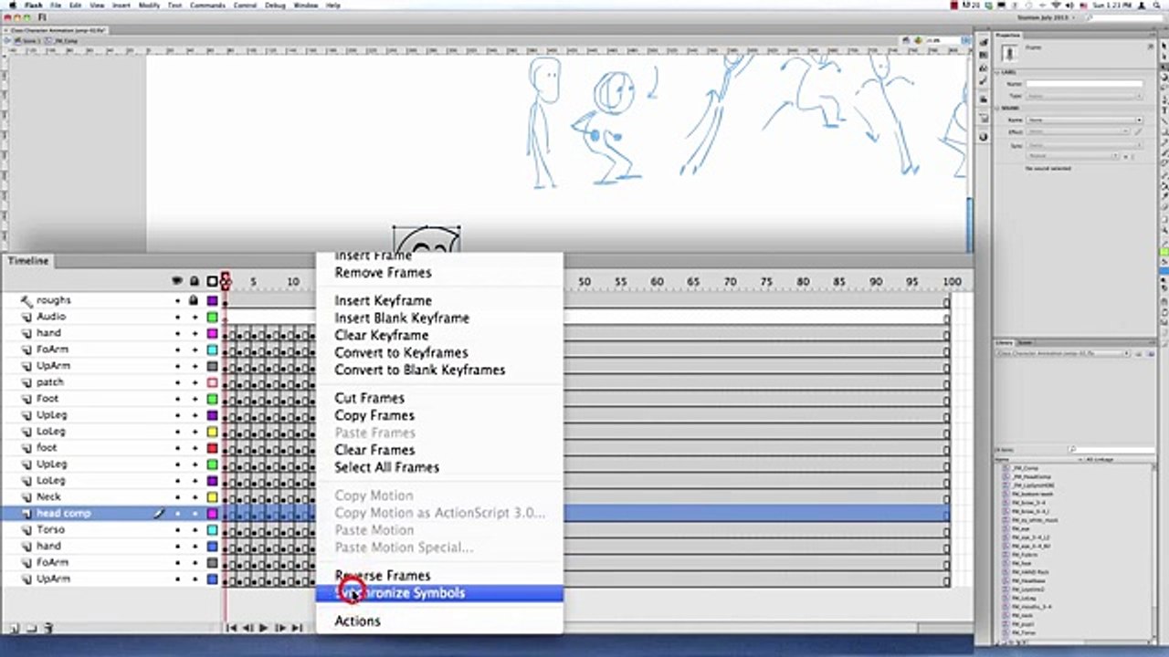
Task: Click the back arrow in the edit bar
Action: click(x=8, y=41)
